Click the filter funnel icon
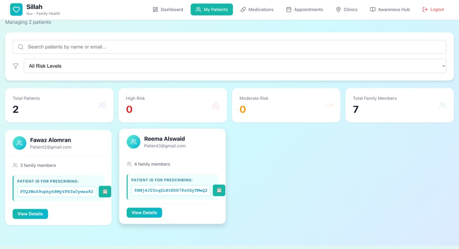The image size is (459, 249). point(15,66)
